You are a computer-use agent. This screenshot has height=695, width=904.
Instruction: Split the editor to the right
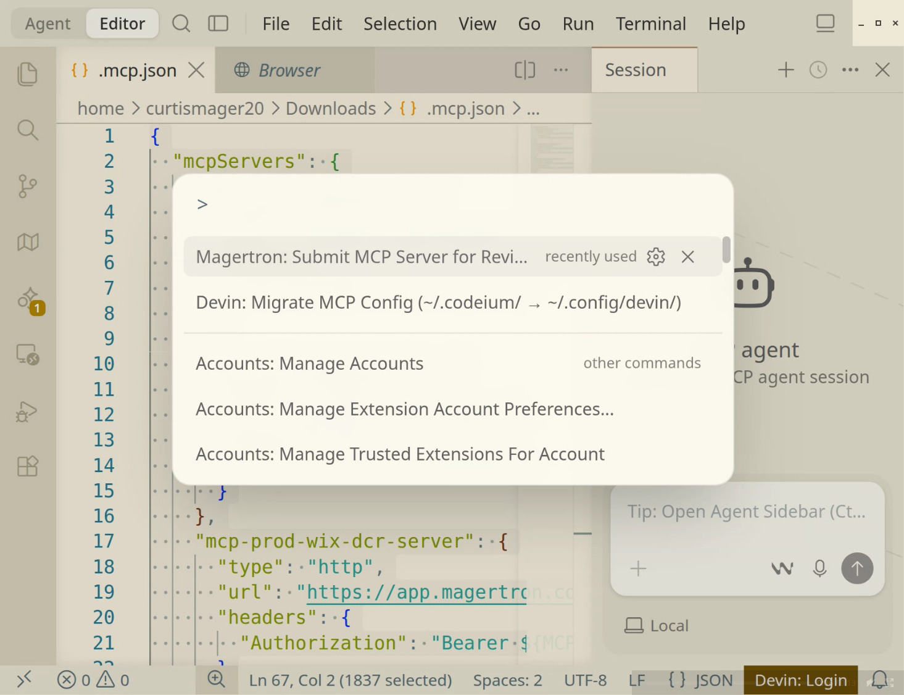525,70
